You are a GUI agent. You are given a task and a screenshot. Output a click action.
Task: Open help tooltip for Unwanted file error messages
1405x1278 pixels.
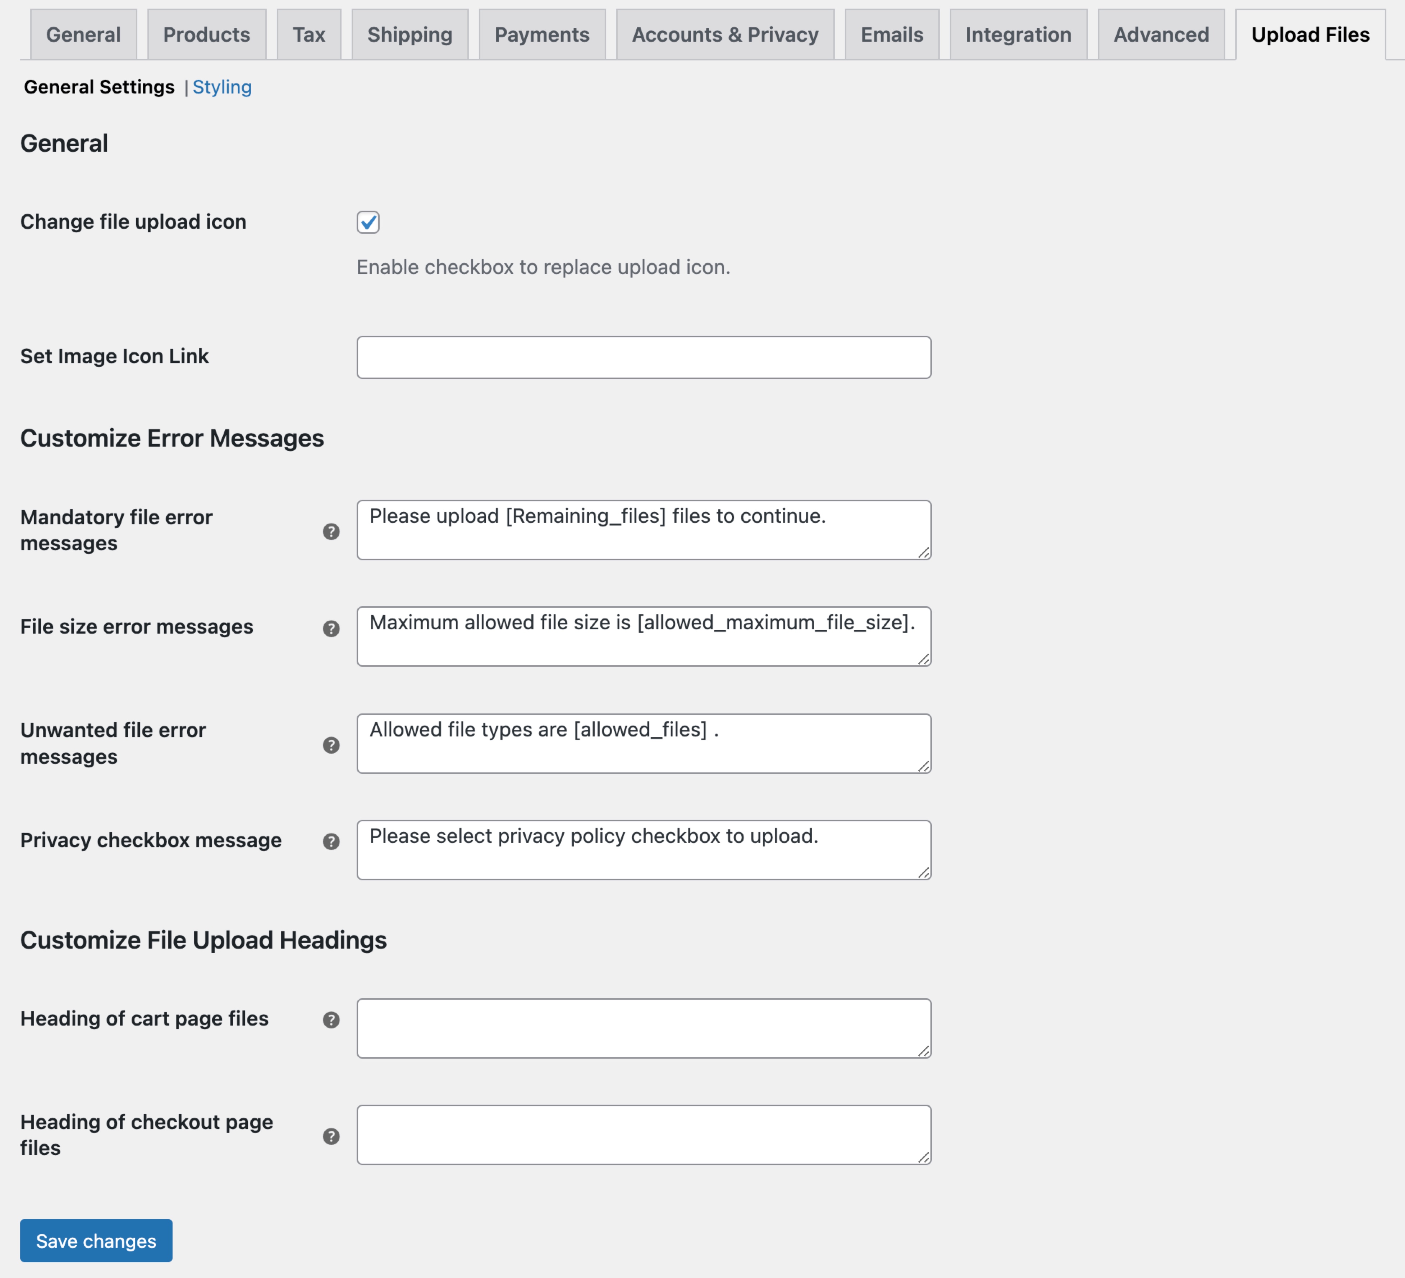[333, 745]
